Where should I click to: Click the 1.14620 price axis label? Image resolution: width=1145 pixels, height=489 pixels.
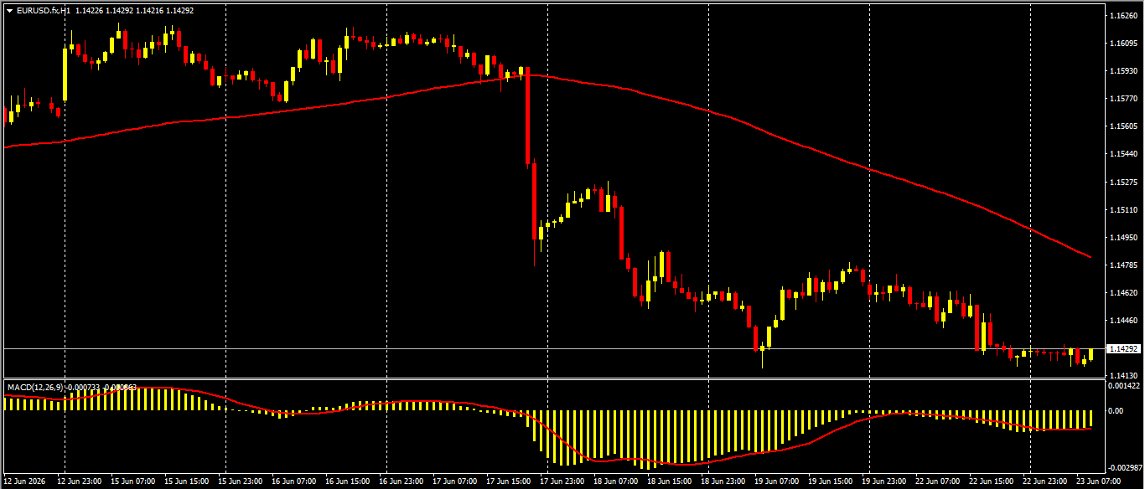1122,292
